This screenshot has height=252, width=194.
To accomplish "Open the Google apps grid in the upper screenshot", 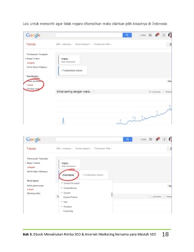I will click(150, 35).
